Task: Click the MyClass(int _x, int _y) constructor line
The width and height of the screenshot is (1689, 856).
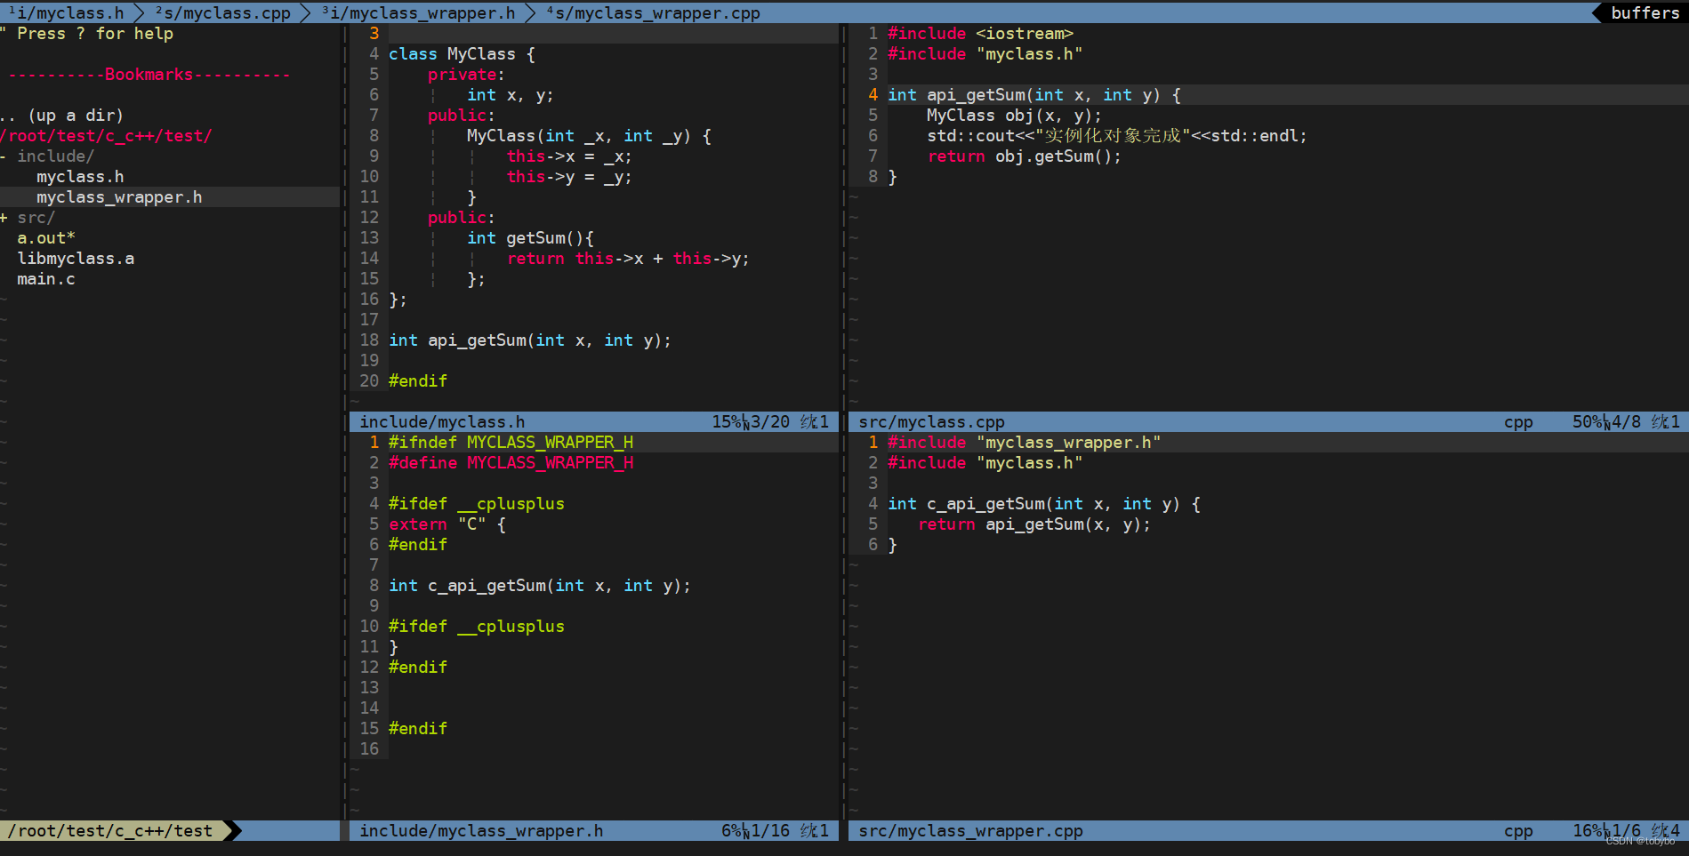Action: tap(589, 136)
